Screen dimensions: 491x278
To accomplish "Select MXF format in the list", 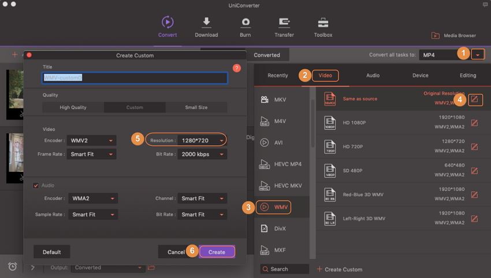I will click(x=282, y=250).
